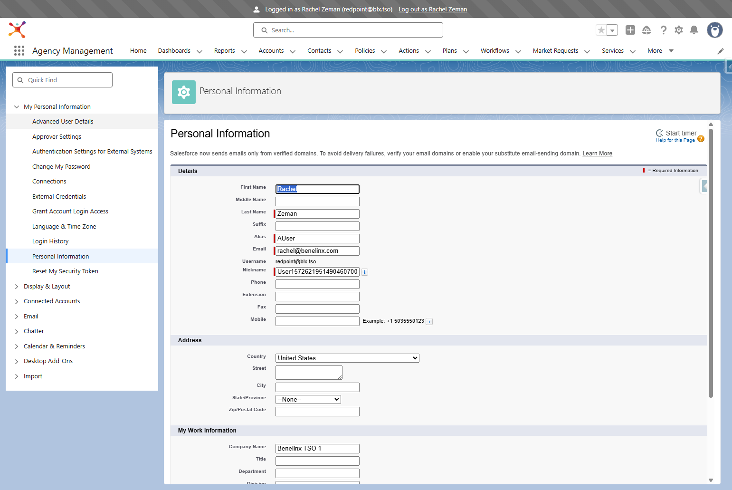
Task: Open Change My Password in sidebar
Action: tap(61, 167)
